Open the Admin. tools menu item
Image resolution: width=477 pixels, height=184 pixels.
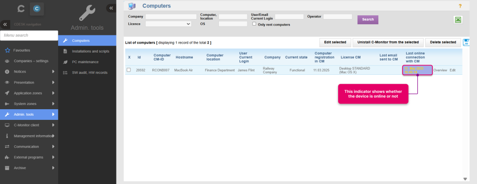[29, 114]
